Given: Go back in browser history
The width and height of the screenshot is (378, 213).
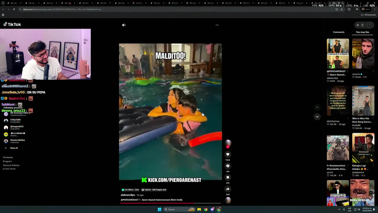Looking at the screenshot, I should [x=3, y=9].
